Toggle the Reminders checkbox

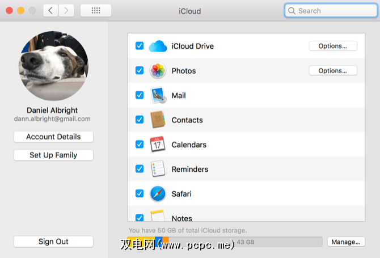pos(140,169)
